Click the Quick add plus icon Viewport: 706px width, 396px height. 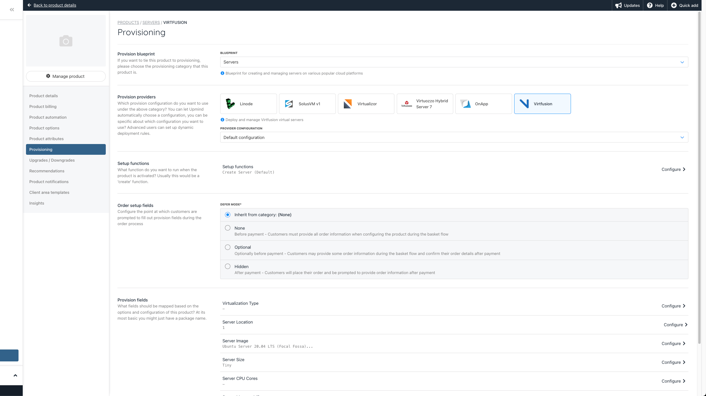click(x=674, y=5)
